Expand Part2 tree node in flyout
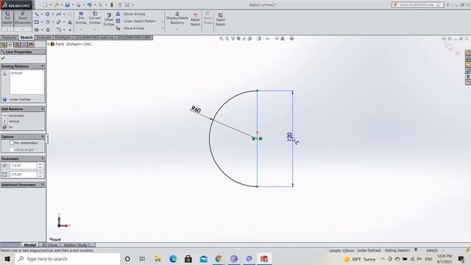Viewport: 471px width, 265px height. pyautogui.click(x=49, y=44)
